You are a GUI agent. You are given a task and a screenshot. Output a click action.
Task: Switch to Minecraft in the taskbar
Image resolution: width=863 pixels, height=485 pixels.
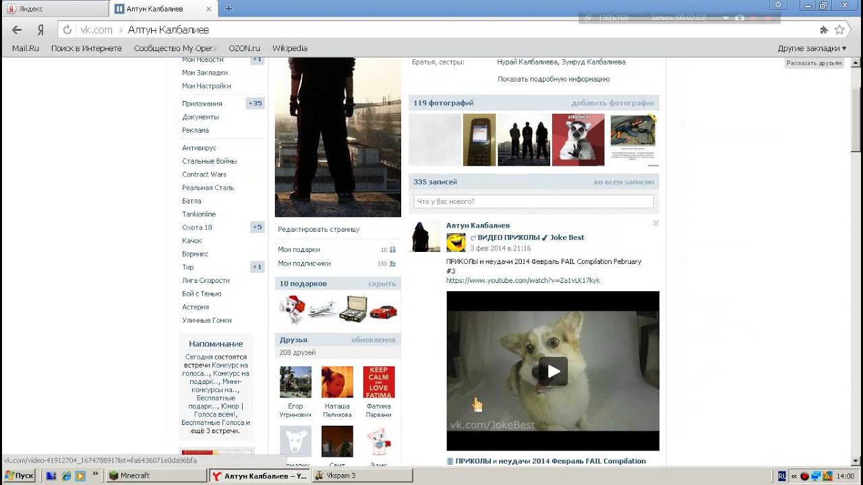[x=156, y=476]
